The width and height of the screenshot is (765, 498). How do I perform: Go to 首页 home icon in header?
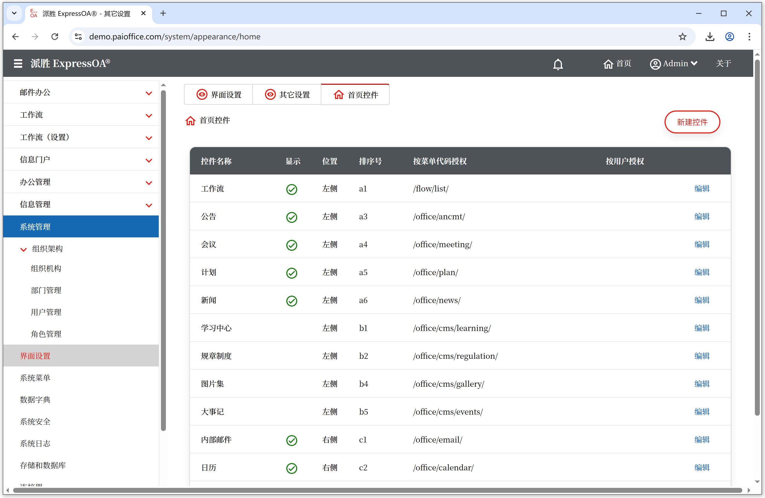coord(608,64)
